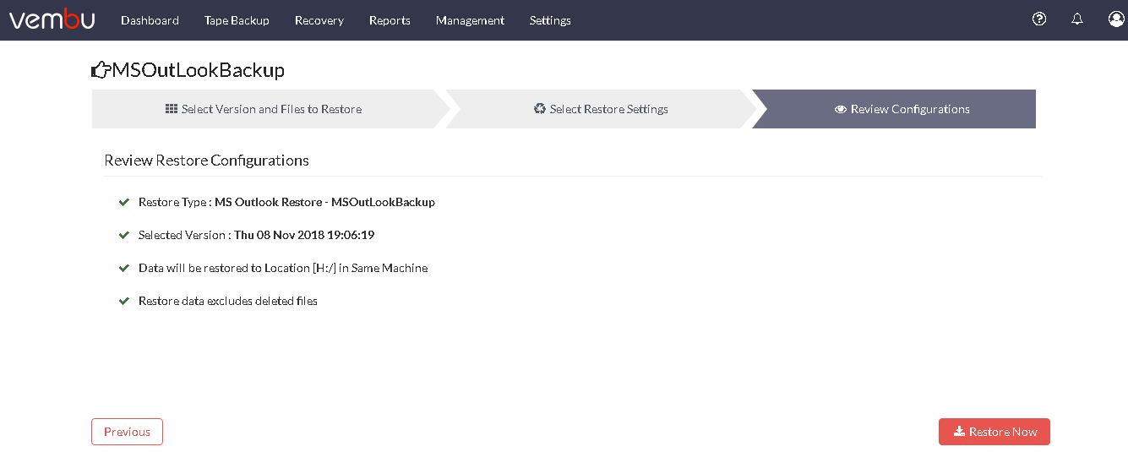The height and width of the screenshot is (452, 1128).
Task: Start restore with Restore Now button
Action: (994, 432)
